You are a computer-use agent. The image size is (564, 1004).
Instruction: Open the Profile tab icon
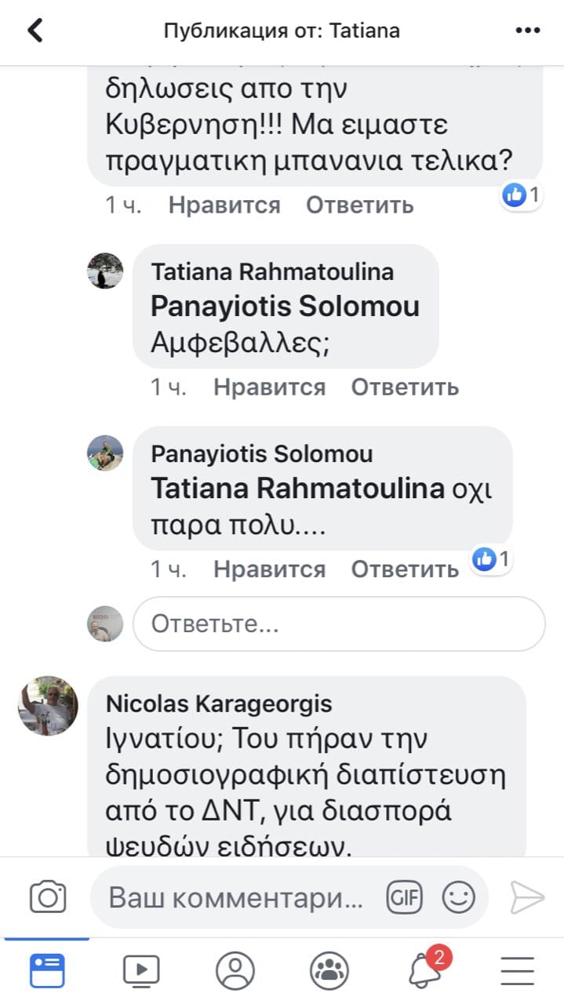coord(235,970)
